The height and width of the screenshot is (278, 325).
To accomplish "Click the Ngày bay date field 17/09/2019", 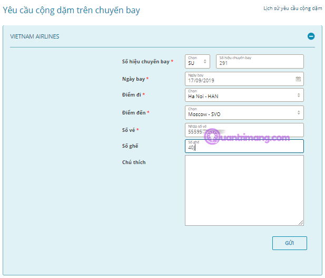I will point(244,79).
